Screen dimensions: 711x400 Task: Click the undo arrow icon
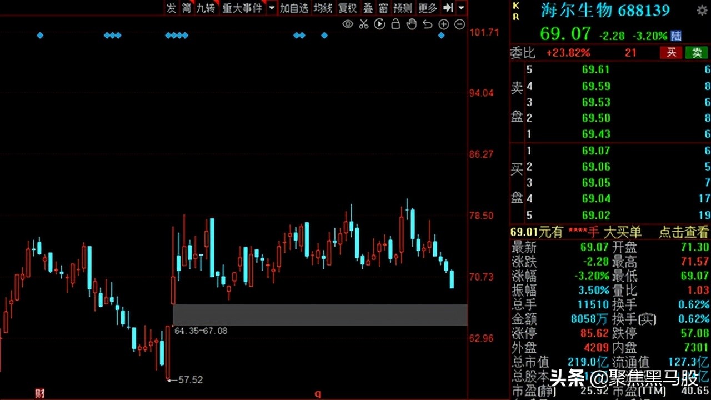click(x=428, y=24)
